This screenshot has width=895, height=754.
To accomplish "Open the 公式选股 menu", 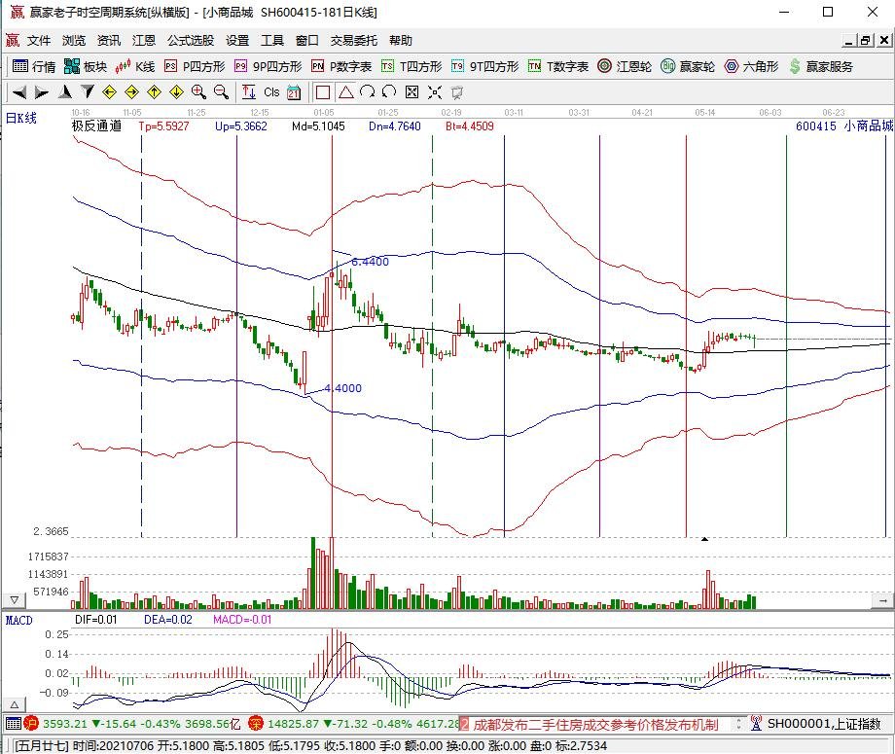I will [191, 41].
